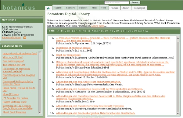
Task: Filter titles by letter G
Action: click(x=80, y=31)
